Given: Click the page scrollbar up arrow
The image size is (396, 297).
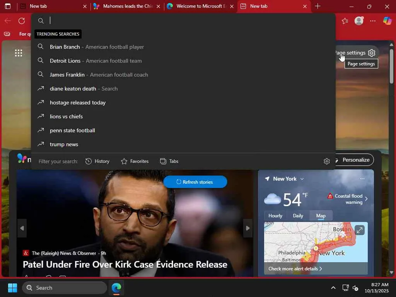Looking at the screenshot, I should (x=391, y=45).
